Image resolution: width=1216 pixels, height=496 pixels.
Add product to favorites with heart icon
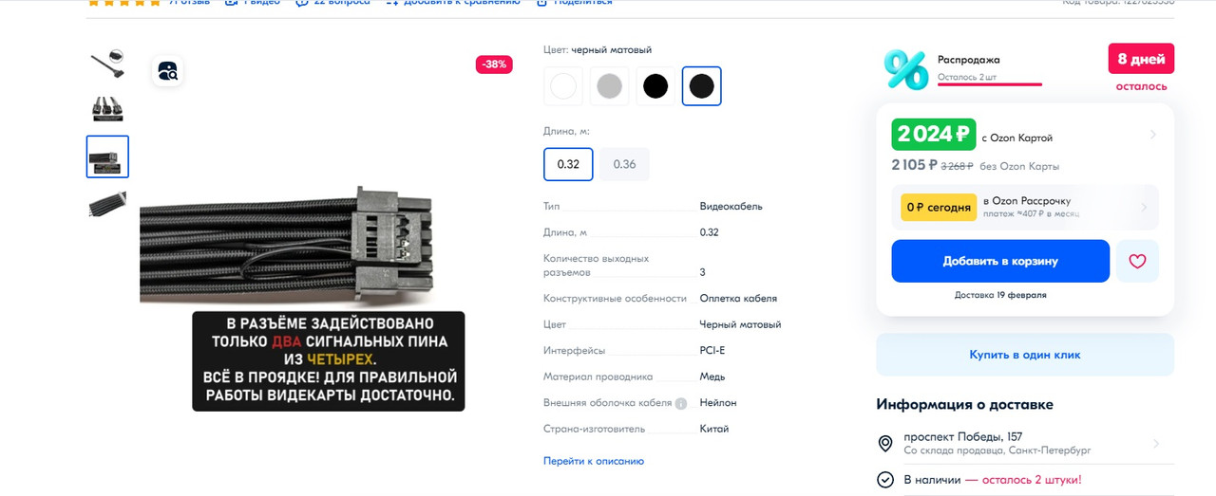[x=1137, y=261]
